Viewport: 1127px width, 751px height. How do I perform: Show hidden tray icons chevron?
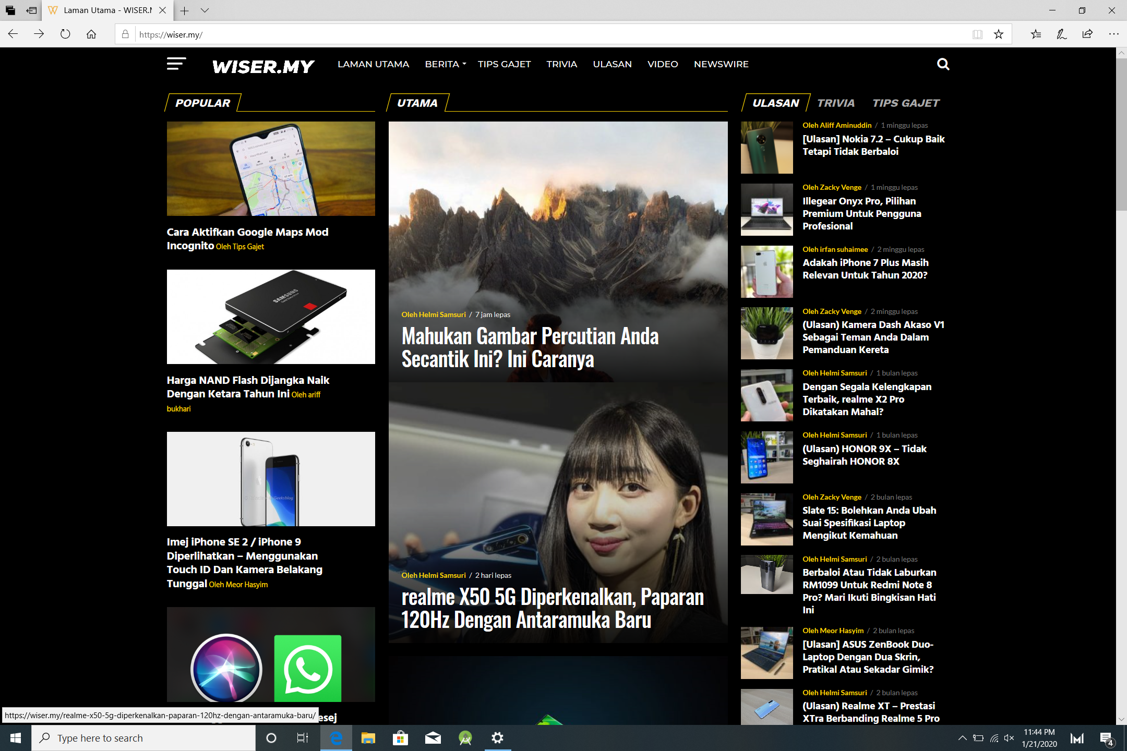962,738
